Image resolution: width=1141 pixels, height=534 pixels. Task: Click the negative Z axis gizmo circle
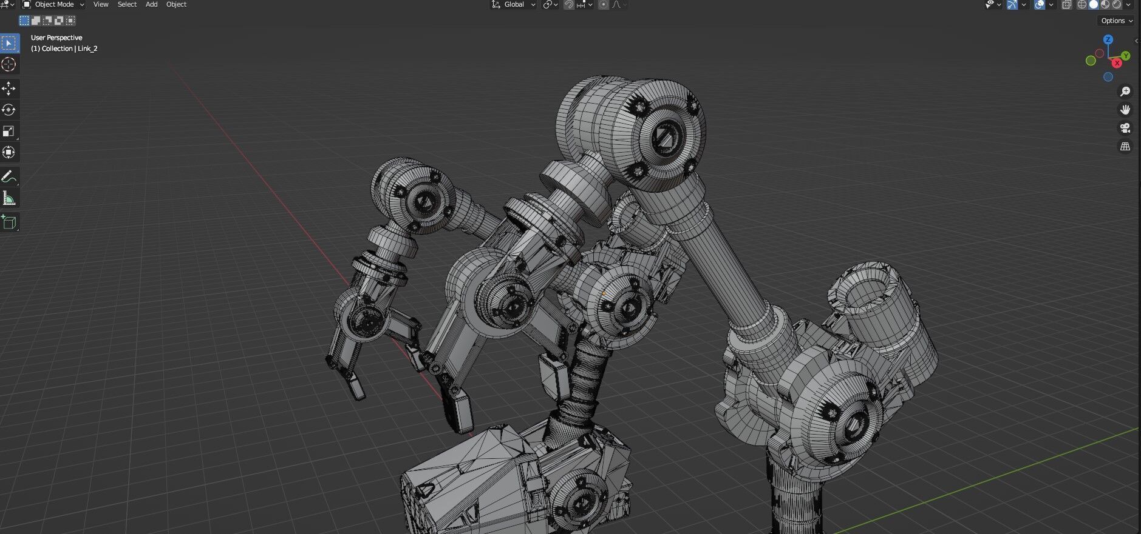[1108, 77]
